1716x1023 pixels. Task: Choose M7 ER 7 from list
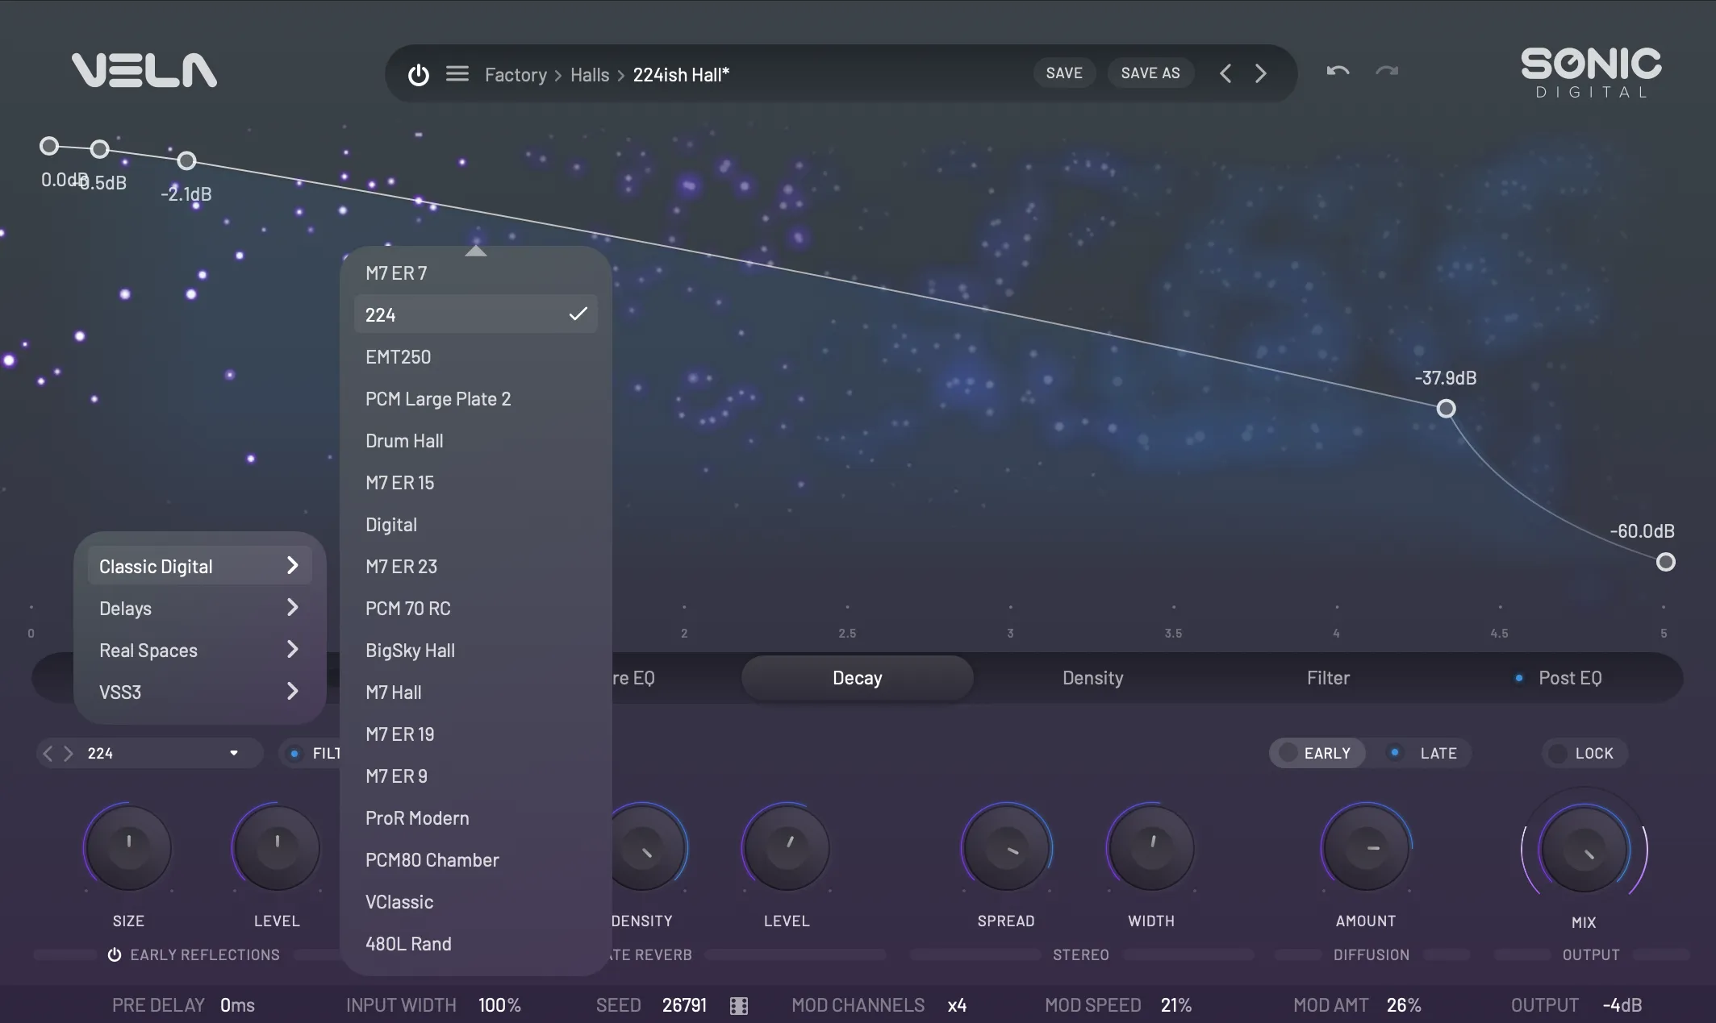[x=476, y=272]
